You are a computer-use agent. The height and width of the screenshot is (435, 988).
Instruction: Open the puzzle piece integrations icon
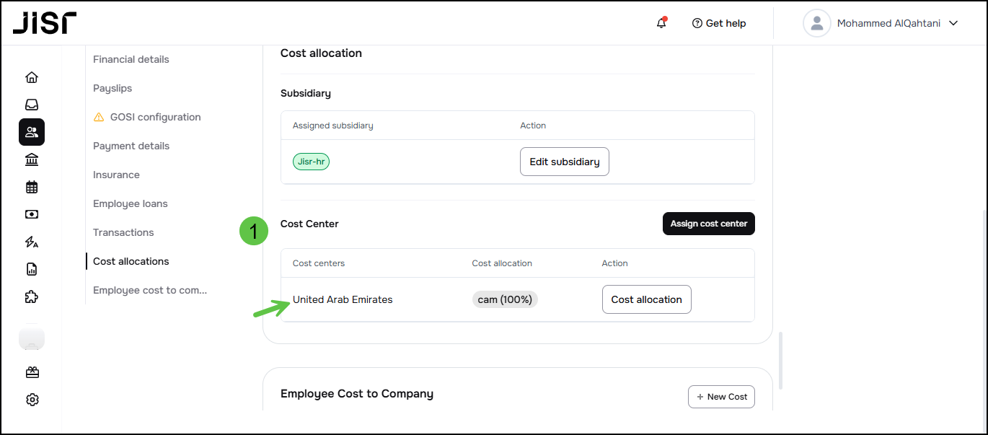(x=32, y=296)
